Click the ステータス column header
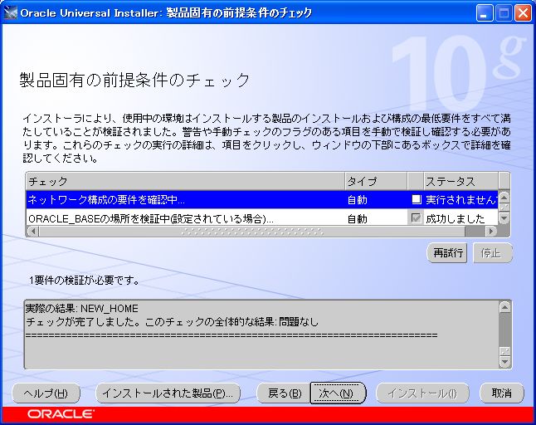Viewport: 536px width, 425px height. [461, 181]
